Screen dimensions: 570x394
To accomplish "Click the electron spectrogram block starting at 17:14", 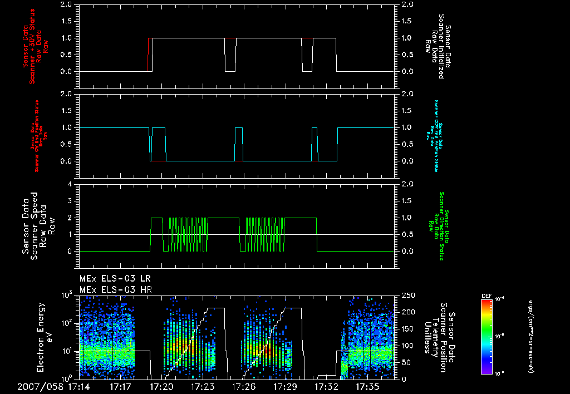I will pyautogui.click(x=107, y=337).
